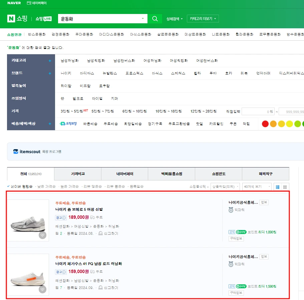Switch to the 가격비교 tab
Screen dimensions: 304x300
(x=78, y=174)
